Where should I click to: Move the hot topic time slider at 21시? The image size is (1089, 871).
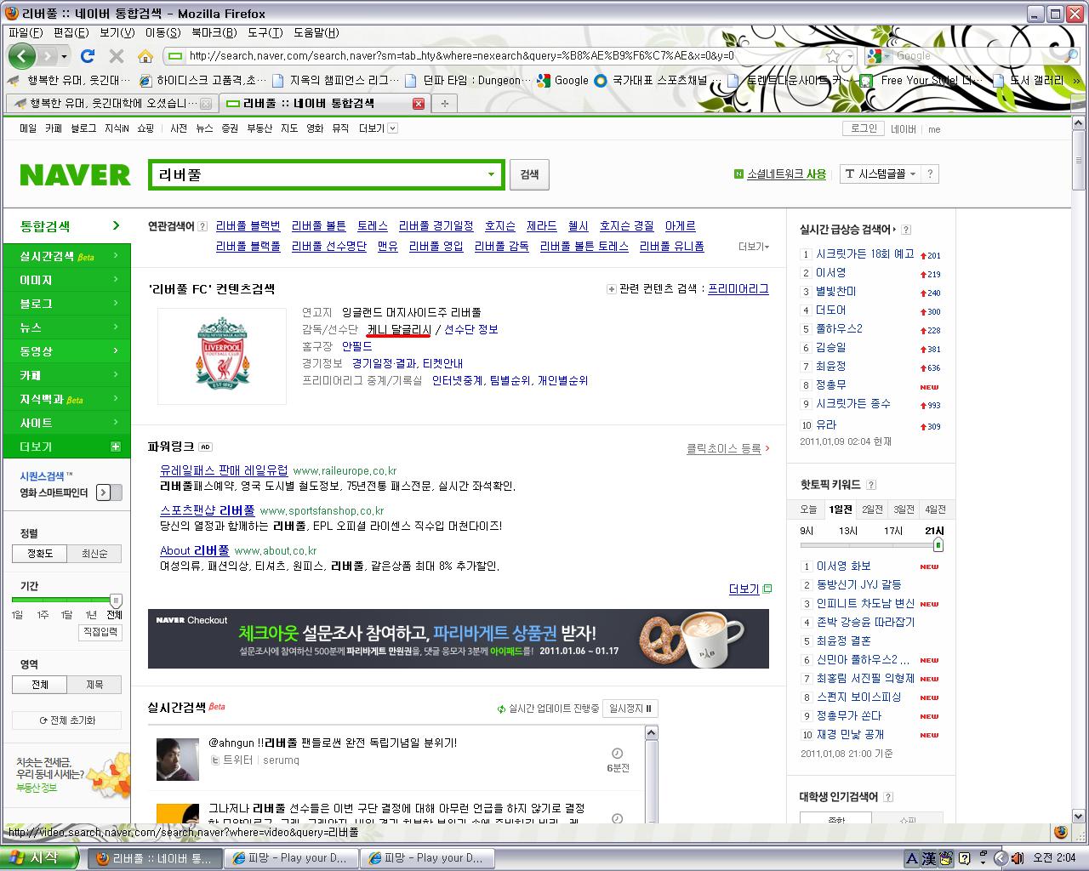click(x=938, y=544)
